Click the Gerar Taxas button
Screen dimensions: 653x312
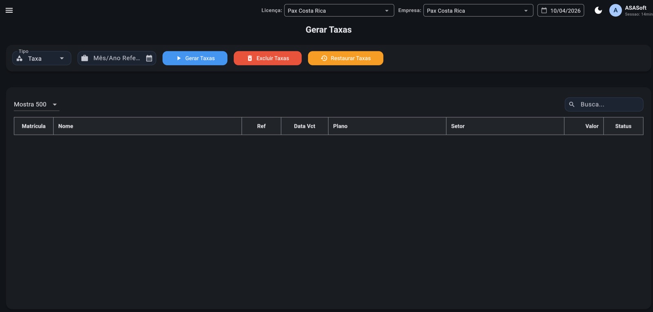[x=195, y=58]
